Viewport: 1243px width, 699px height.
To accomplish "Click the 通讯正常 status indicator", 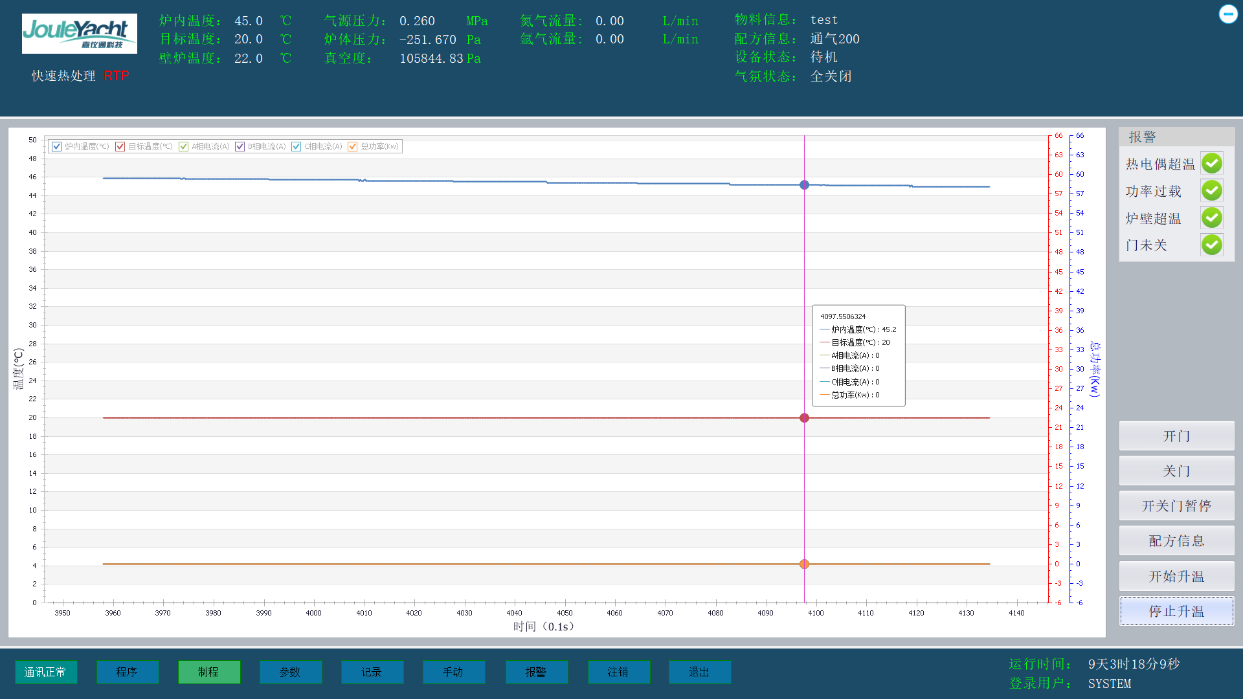I will [45, 672].
